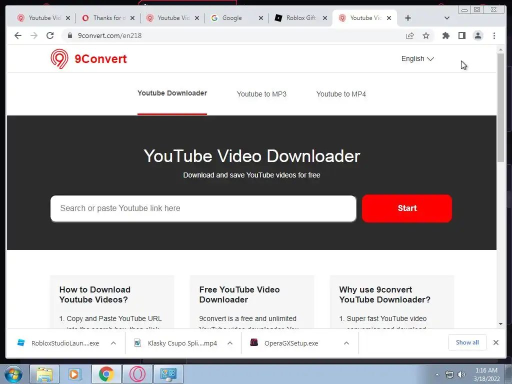
Task: Share this page icon in address bar
Action: point(410,35)
